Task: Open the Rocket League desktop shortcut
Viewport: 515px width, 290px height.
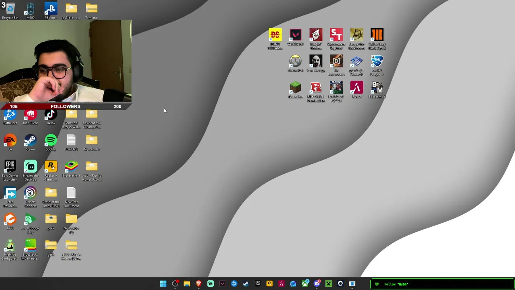Action: (x=377, y=66)
